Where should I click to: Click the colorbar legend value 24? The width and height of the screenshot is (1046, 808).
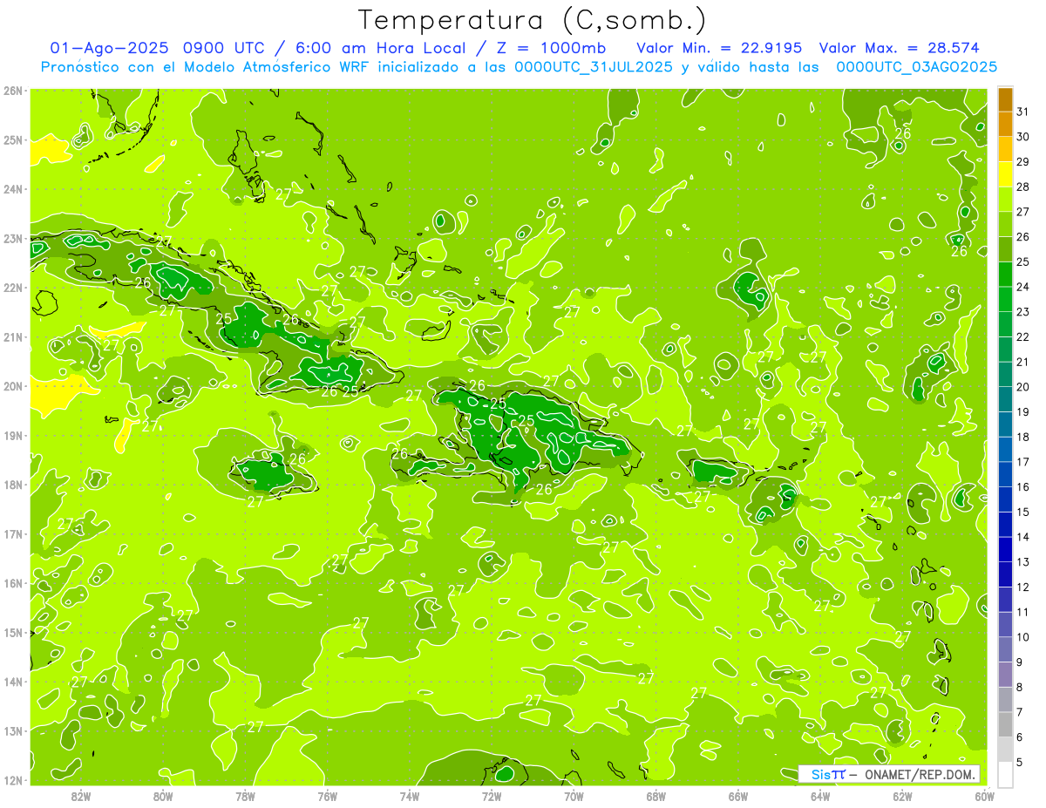(1023, 287)
